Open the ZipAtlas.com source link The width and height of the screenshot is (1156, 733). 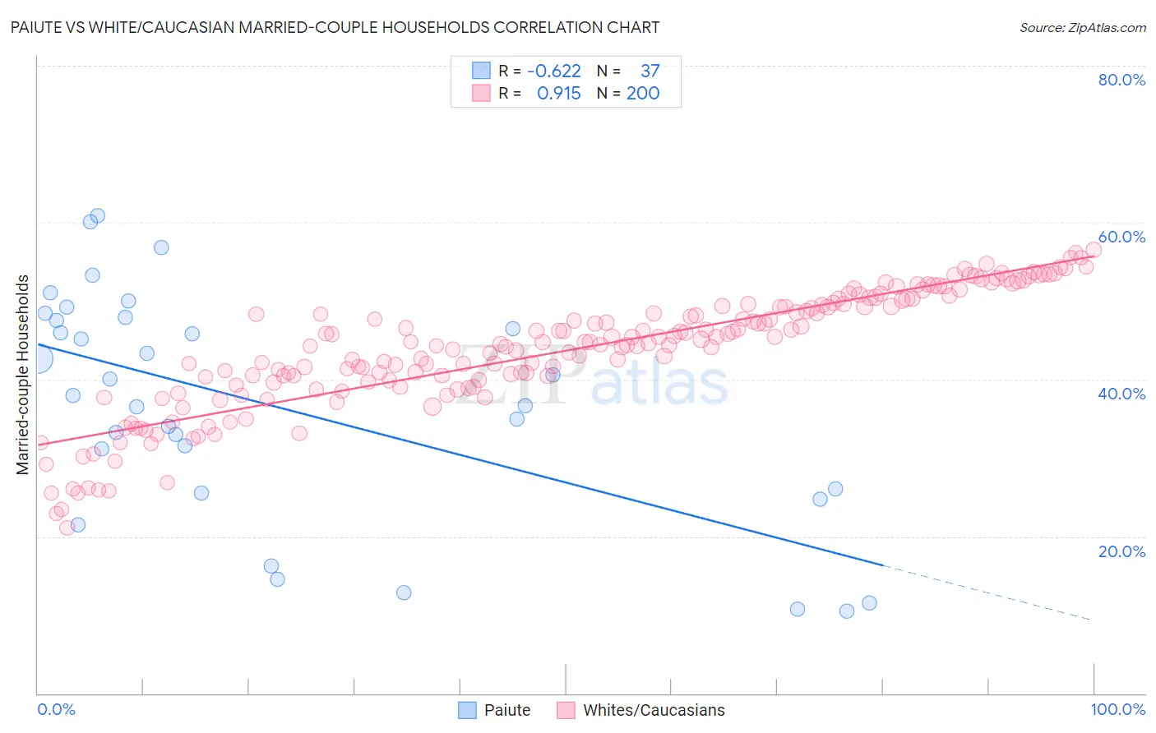(x=1083, y=27)
